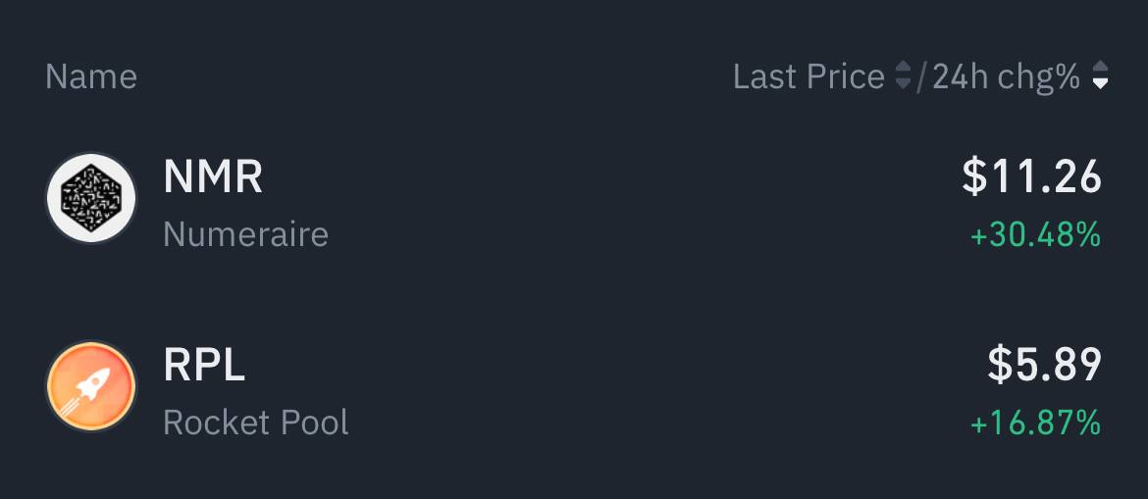Click the Numeraire hexagon coin logo
The image size is (1148, 499).
[91, 198]
